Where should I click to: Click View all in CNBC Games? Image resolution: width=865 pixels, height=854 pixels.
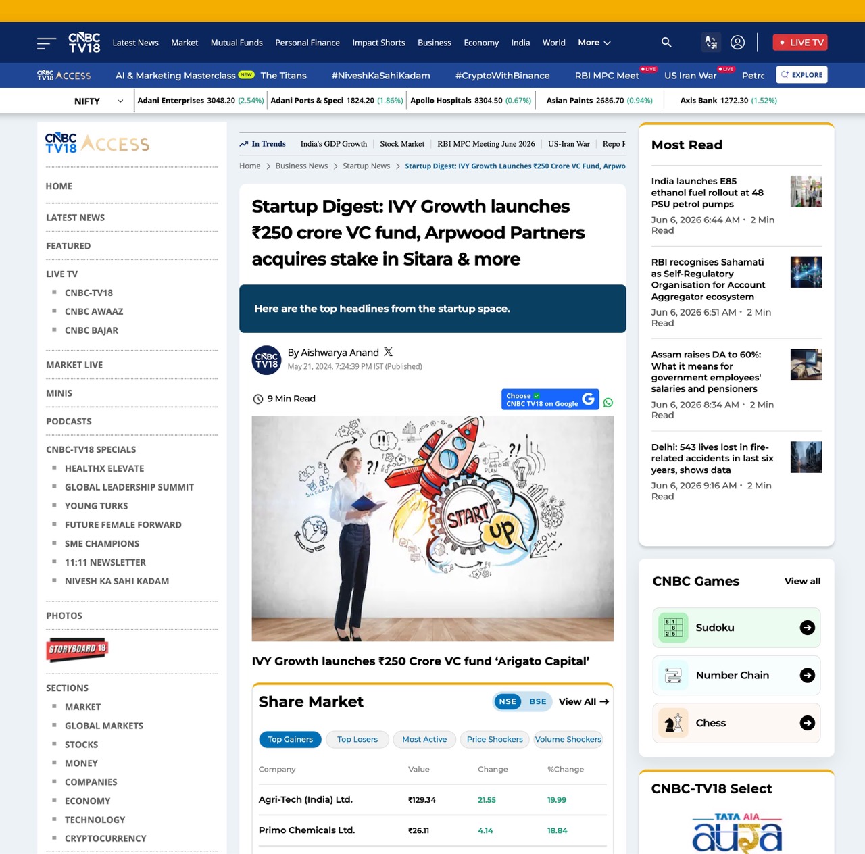[802, 581]
